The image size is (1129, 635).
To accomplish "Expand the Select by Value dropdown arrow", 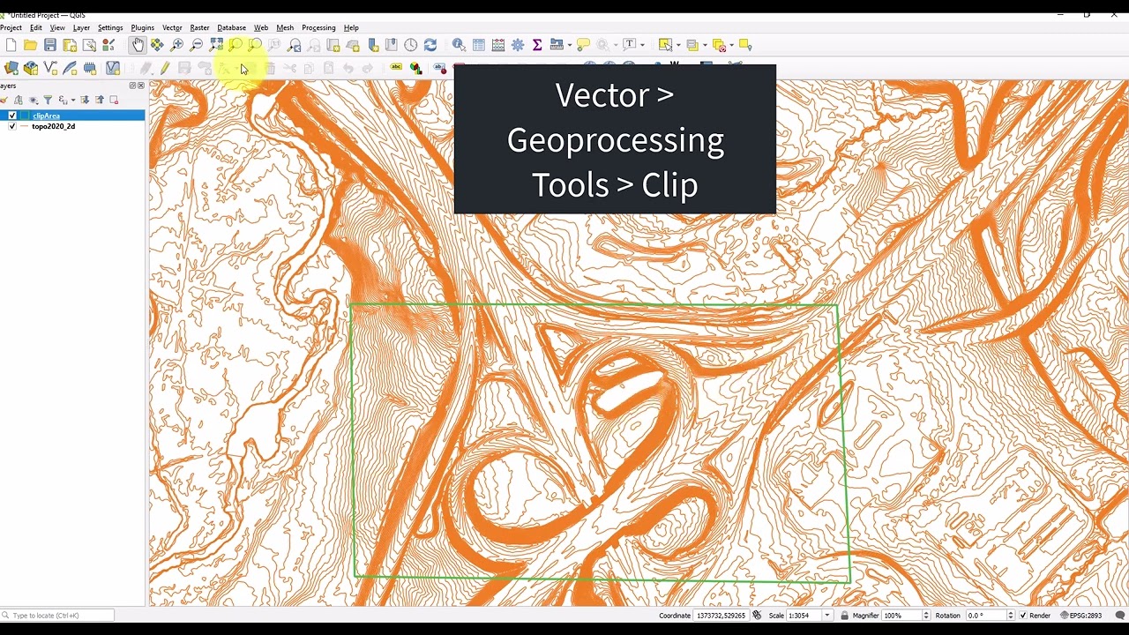I will [x=705, y=45].
